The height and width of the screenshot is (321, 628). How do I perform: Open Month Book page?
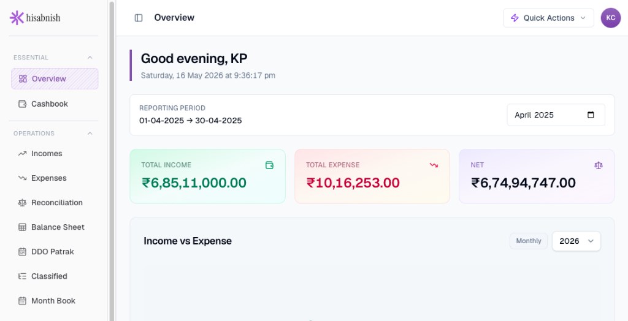click(x=55, y=301)
